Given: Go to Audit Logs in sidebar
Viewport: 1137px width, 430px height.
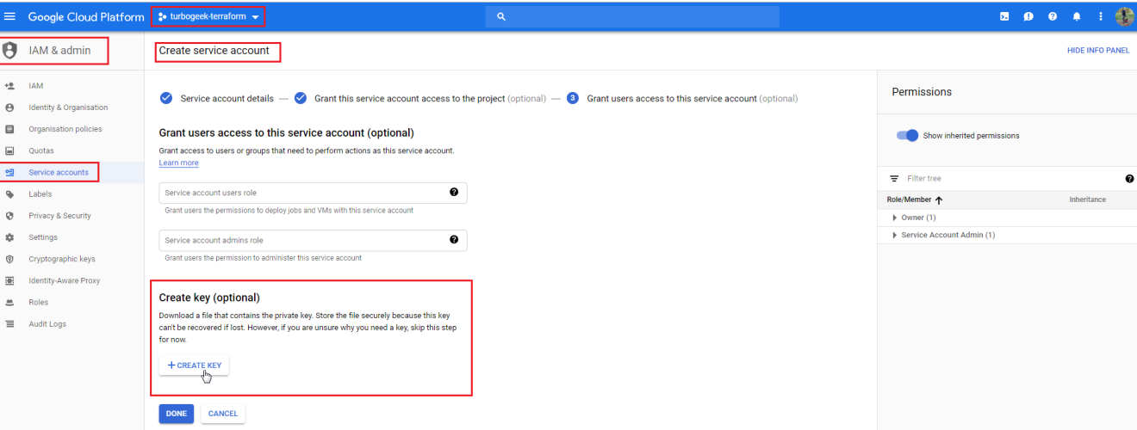Looking at the screenshot, I should [x=47, y=324].
